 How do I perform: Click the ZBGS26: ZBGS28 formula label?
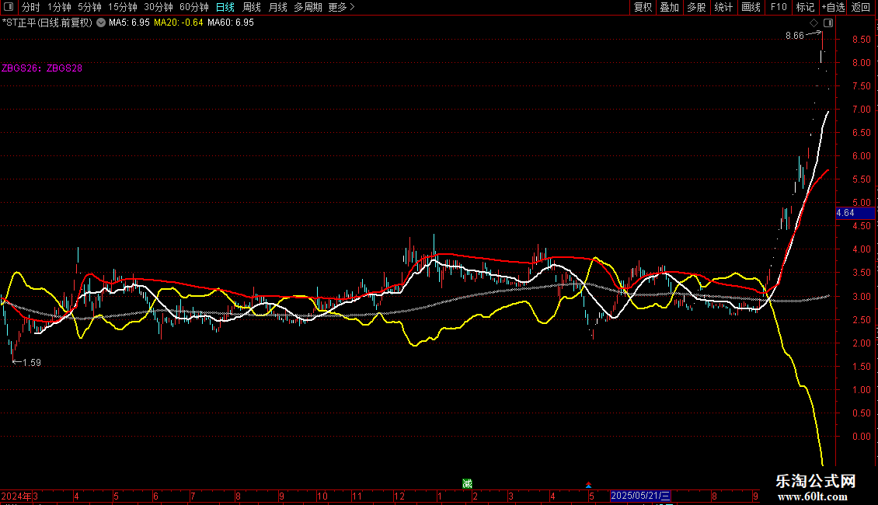(42, 68)
